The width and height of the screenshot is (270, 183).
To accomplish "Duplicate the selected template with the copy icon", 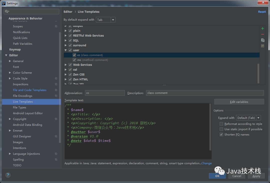I will pyautogui.click(x=262, y=40).
